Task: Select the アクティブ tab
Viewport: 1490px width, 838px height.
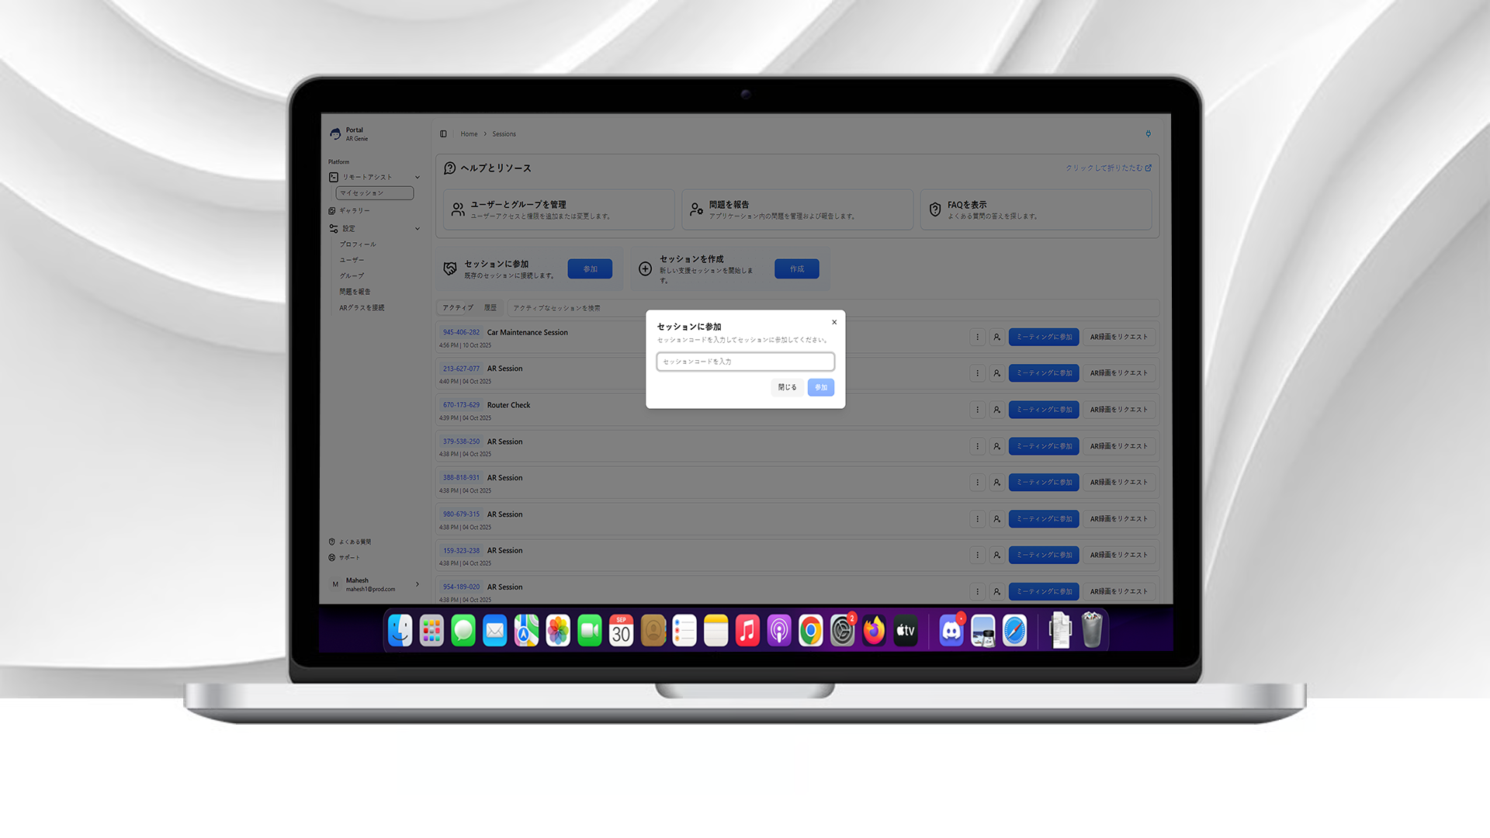Action: pyautogui.click(x=458, y=308)
